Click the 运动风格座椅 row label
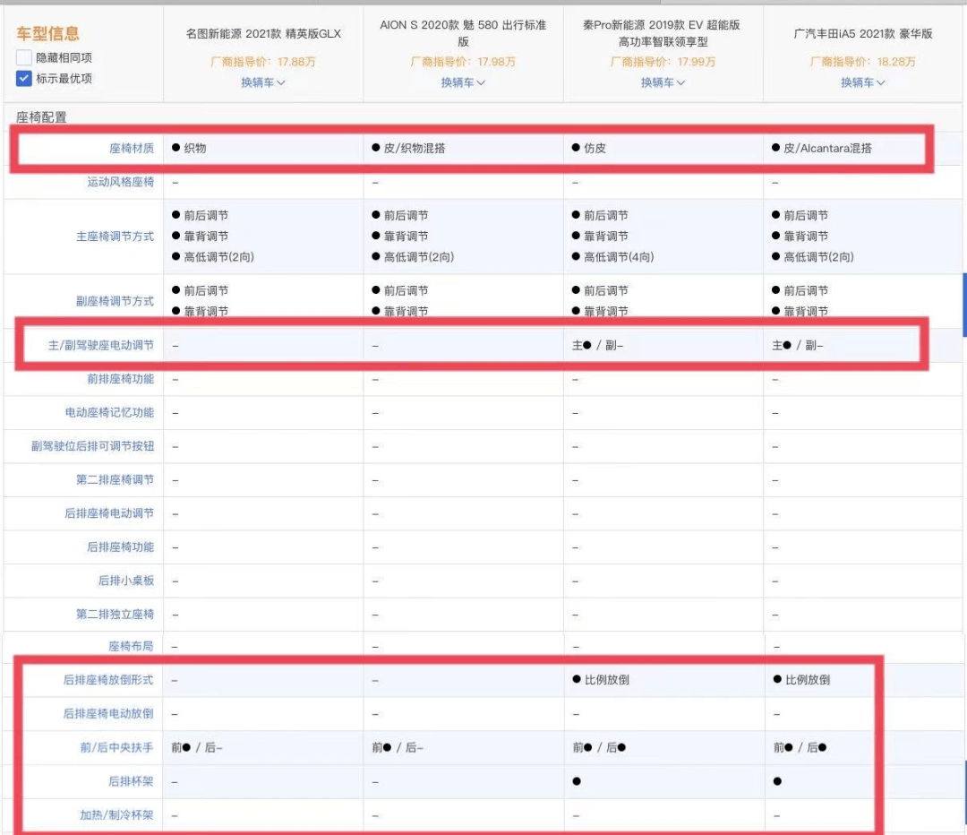The height and width of the screenshot is (835, 967). [x=120, y=182]
